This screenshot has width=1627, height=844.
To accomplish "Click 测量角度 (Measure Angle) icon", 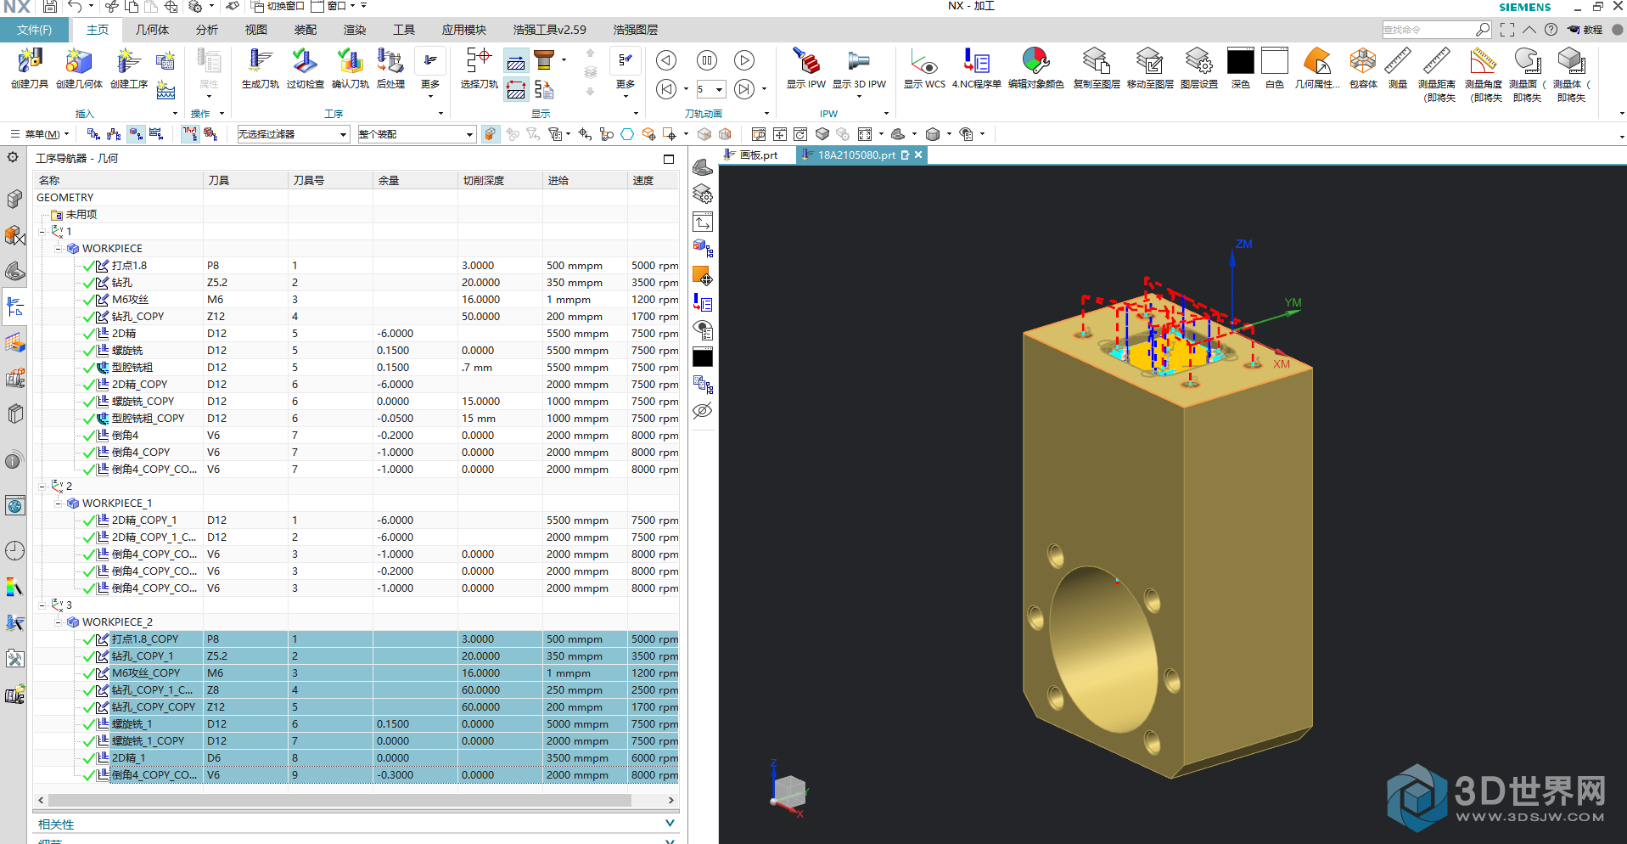I will (x=1483, y=63).
